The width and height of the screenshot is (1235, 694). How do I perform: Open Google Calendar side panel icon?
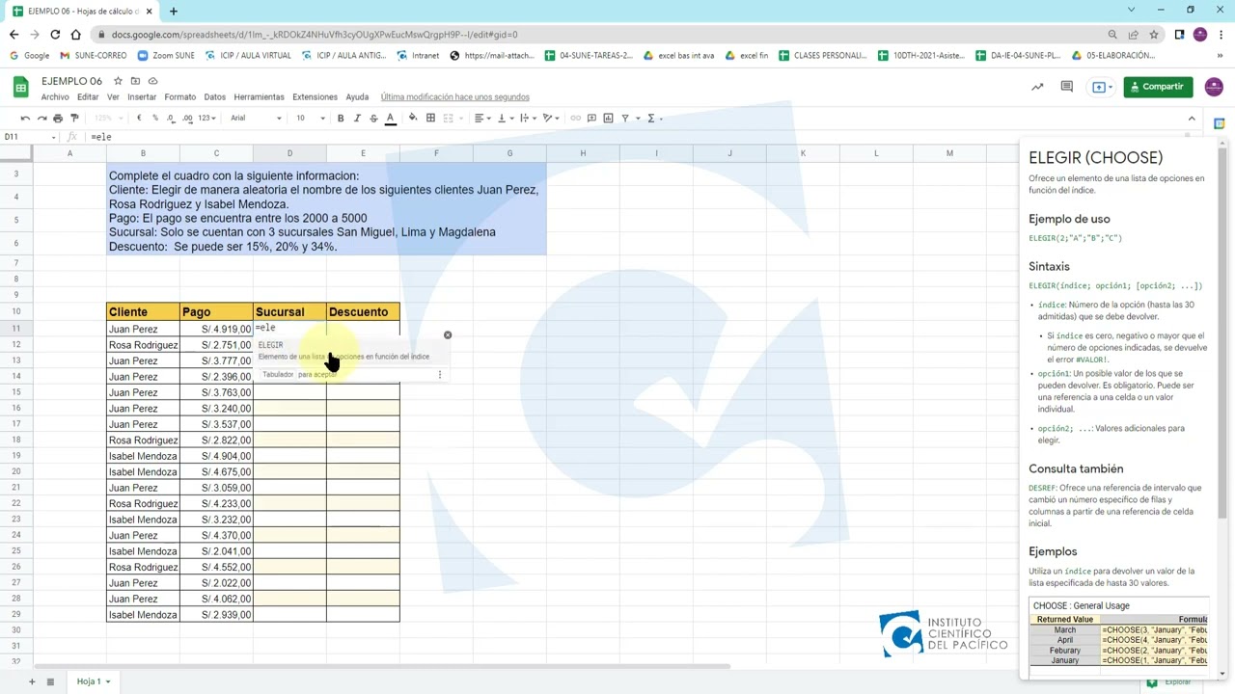click(1220, 124)
